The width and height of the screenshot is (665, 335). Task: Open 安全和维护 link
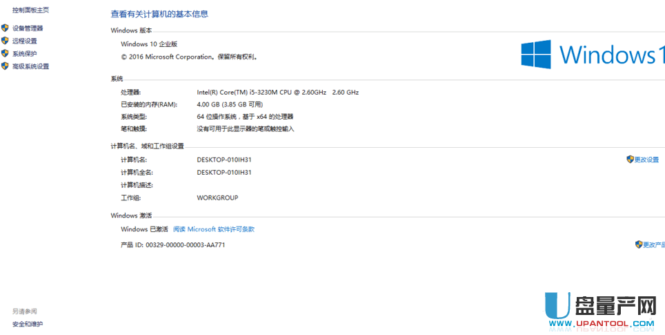[x=28, y=324]
